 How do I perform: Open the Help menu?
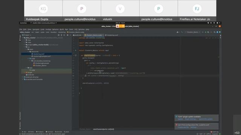pyautogui.click(x=87, y=29)
